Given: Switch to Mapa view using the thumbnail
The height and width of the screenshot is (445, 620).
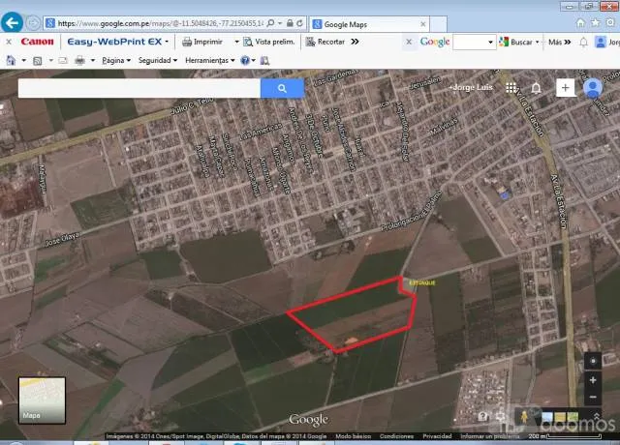Looking at the screenshot, I should point(42,400).
